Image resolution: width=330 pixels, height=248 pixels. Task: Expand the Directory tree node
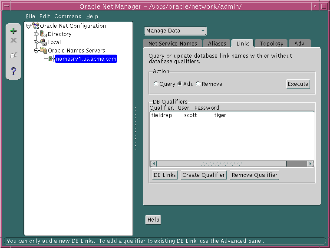pyautogui.click(x=36, y=34)
